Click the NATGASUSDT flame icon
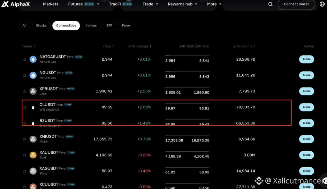Screen dimensions: 327x189 tap(33, 59)
